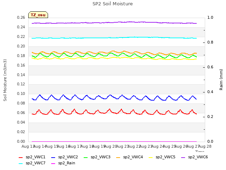Click the 0.4 right axis tick label
Screen dimensions: 226x170
click(x=210, y=92)
